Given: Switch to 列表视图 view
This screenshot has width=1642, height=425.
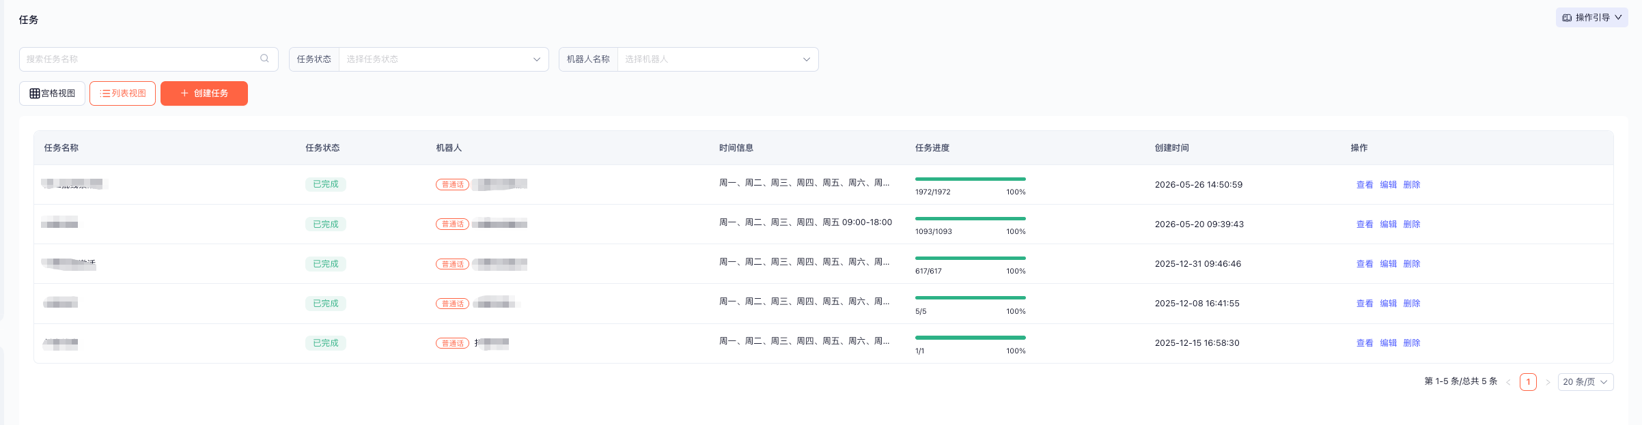Looking at the screenshot, I should (x=122, y=93).
